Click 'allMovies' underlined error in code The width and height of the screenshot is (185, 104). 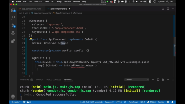click(78, 66)
